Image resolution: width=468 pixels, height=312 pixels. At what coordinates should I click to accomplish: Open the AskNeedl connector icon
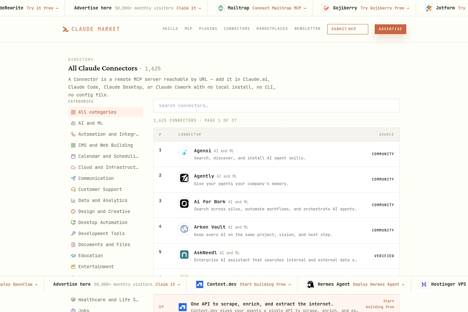click(184, 255)
